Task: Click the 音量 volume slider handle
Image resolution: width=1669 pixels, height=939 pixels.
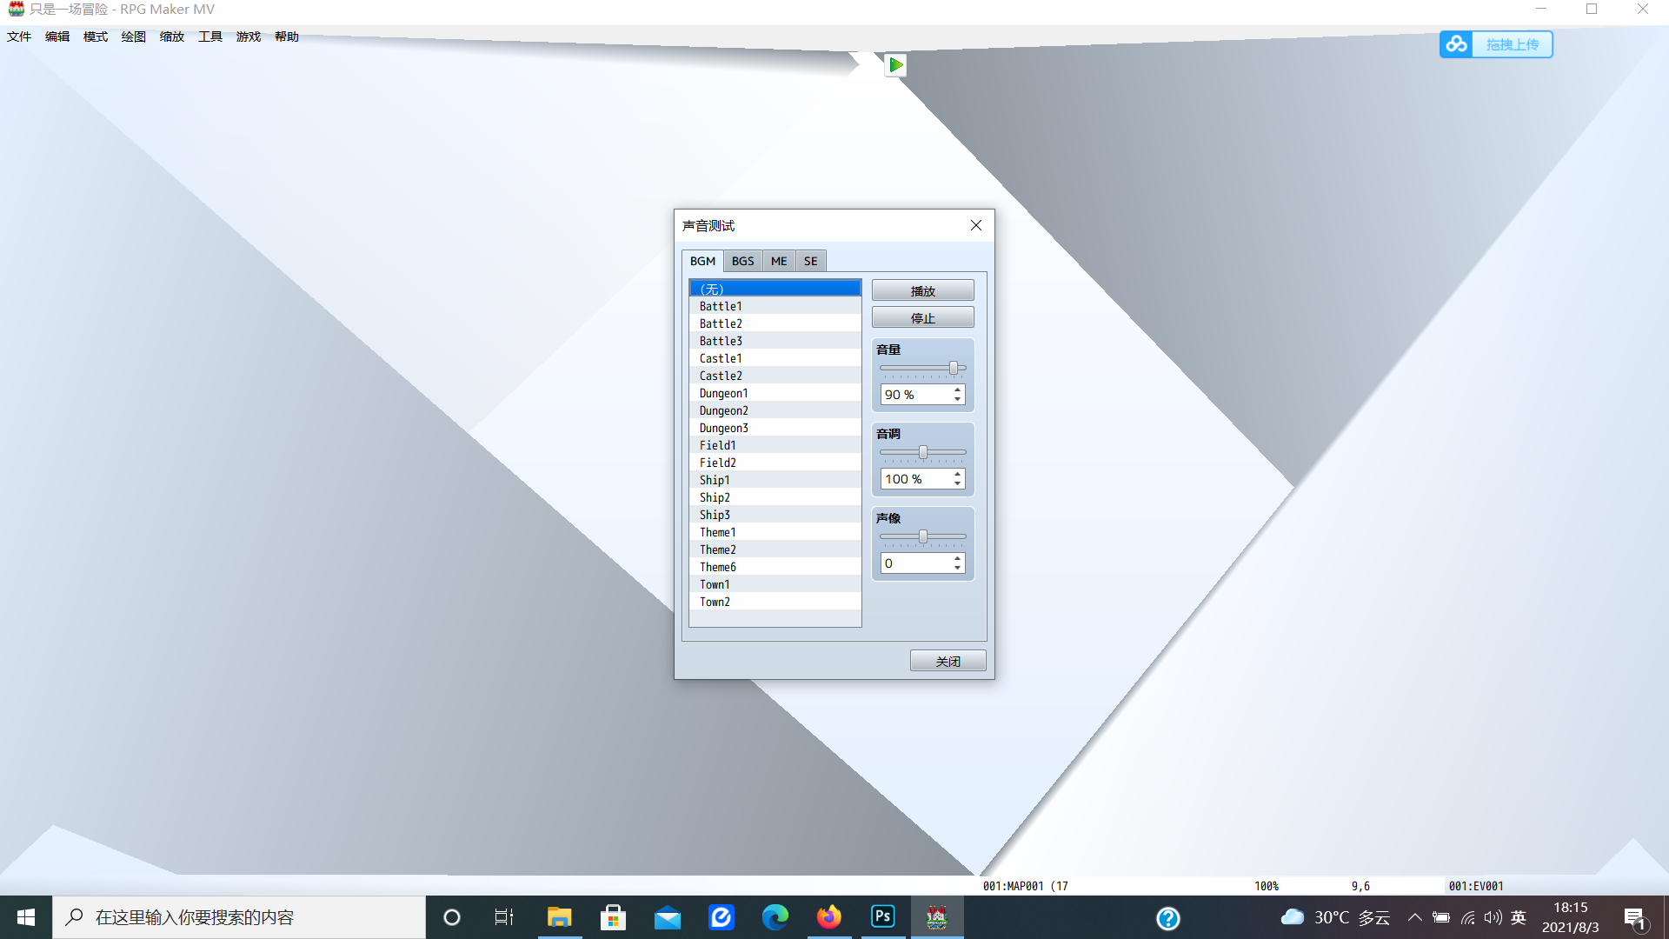Action: 954,368
